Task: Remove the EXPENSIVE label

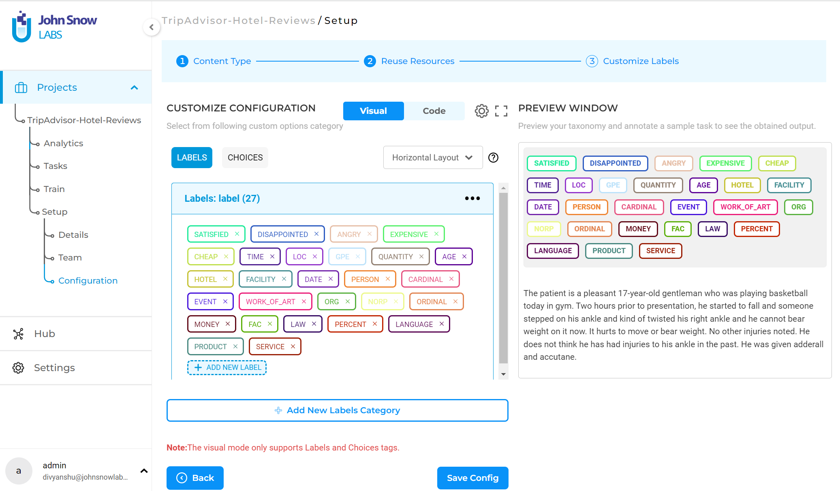Action: tap(436, 234)
